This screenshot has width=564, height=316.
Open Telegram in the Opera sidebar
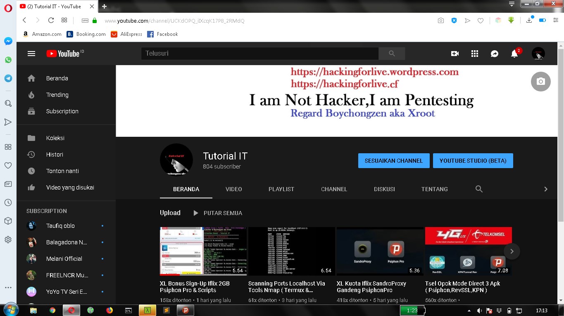coord(8,78)
